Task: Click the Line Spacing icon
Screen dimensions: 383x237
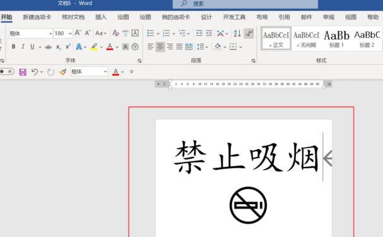Action: click(x=200, y=47)
